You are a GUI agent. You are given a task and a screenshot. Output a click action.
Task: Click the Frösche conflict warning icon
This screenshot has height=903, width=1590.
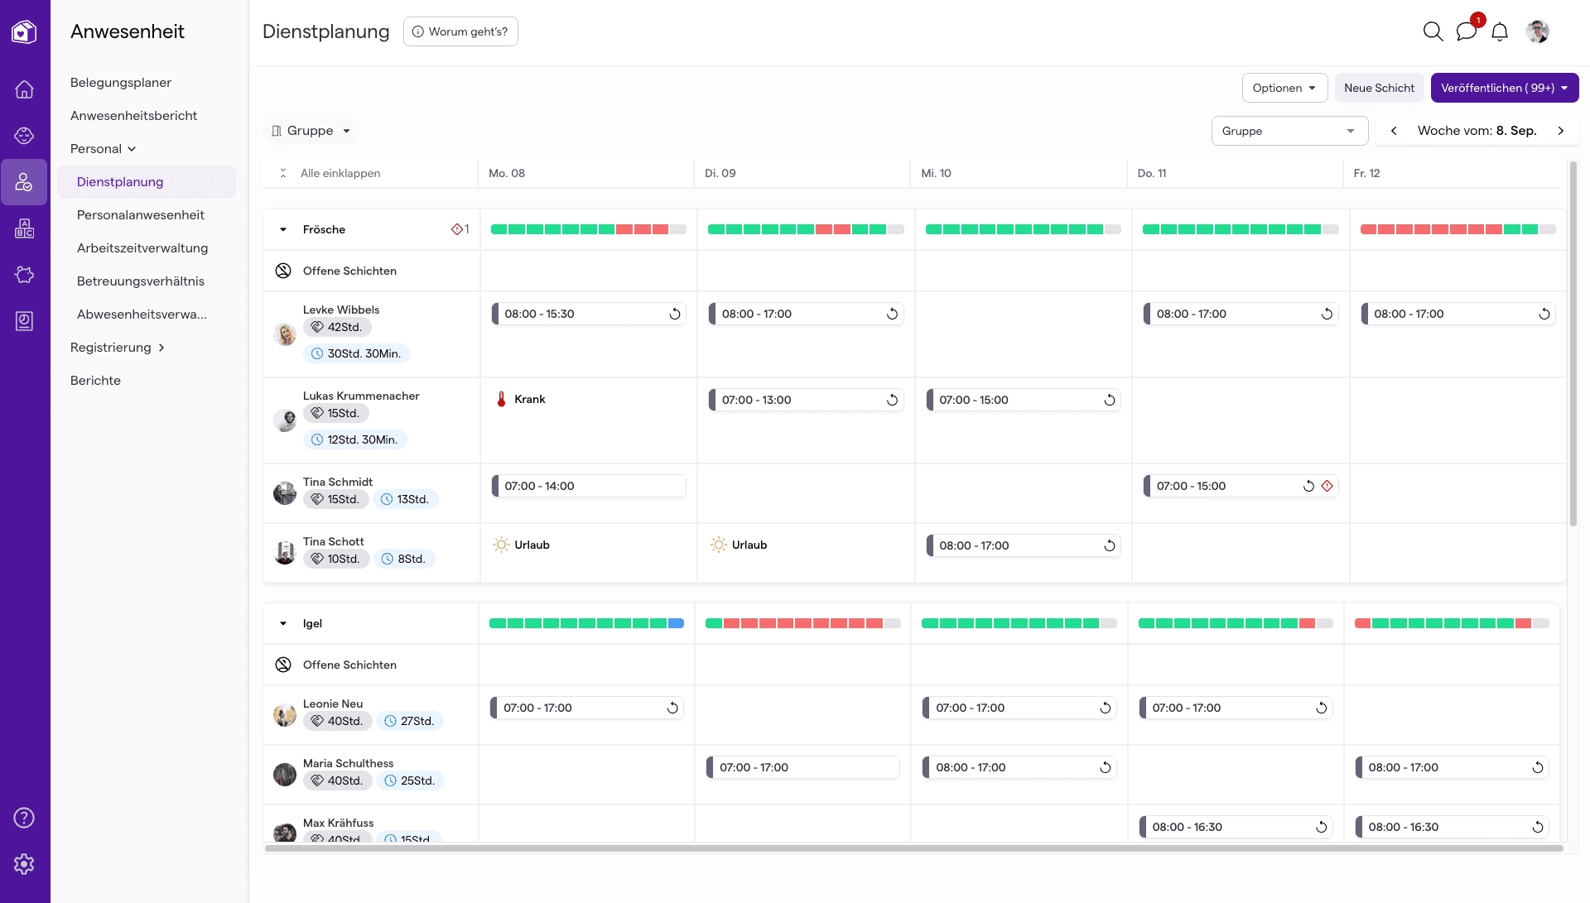coord(457,229)
